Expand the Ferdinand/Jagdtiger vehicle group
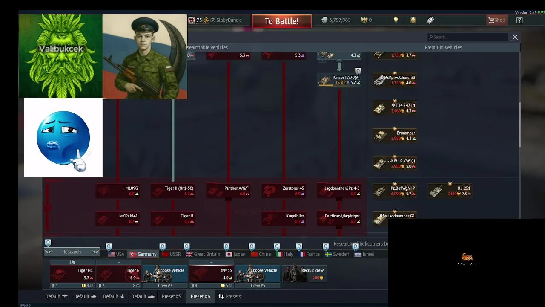The image size is (545, 307). click(x=339, y=218)
